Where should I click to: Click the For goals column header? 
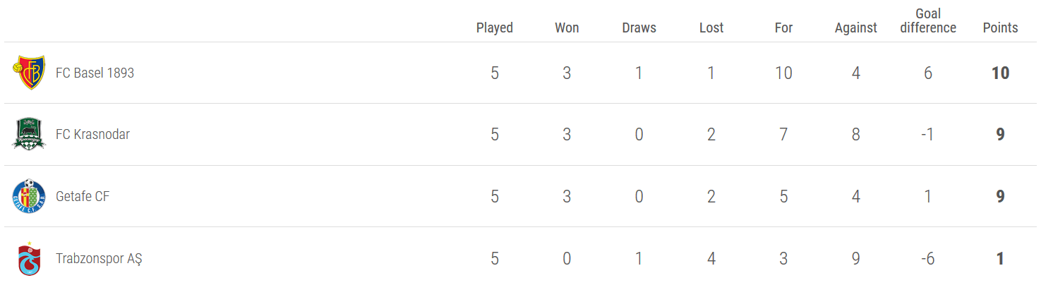tap(783, 28)
